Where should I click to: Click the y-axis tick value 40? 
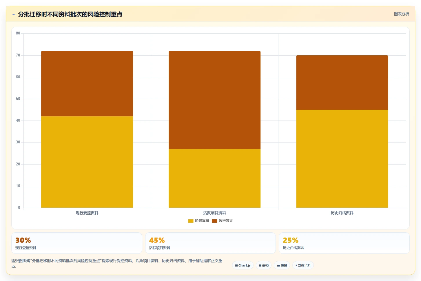click(x=18, y=121)
